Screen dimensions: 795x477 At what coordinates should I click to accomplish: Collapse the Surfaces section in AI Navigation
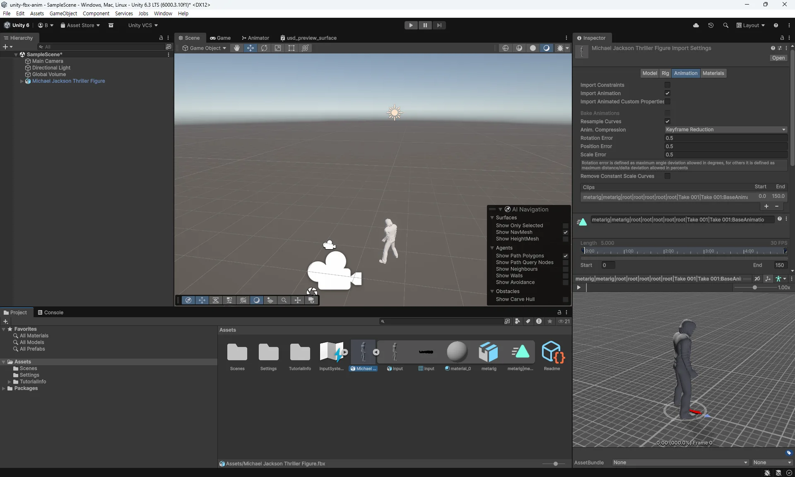pyautogui.click(x=492, y=218)
